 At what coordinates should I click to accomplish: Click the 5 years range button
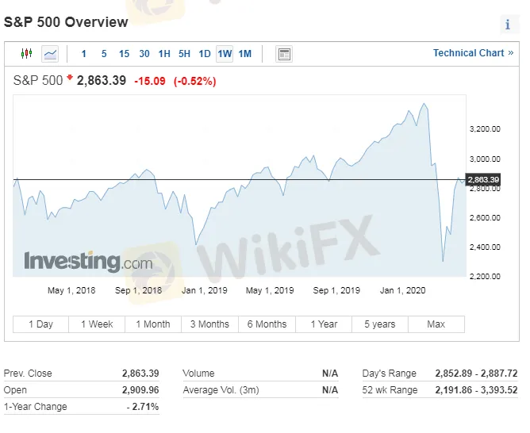tap(379, 324)
